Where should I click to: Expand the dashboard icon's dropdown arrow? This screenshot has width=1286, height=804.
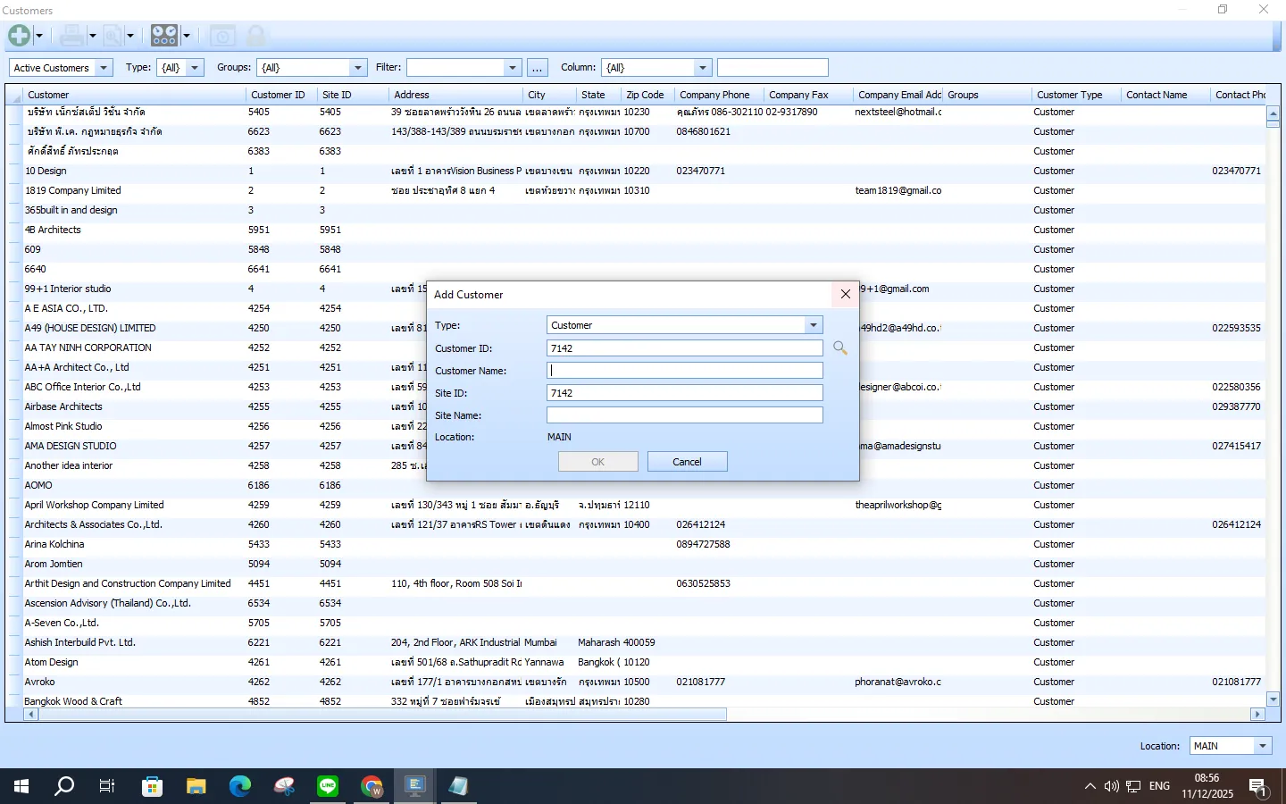click(x=186, y=36)
